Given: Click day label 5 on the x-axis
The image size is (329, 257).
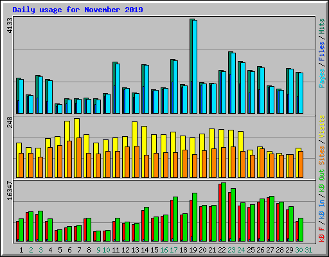Looking at the screenshot, I should (60, 250).
